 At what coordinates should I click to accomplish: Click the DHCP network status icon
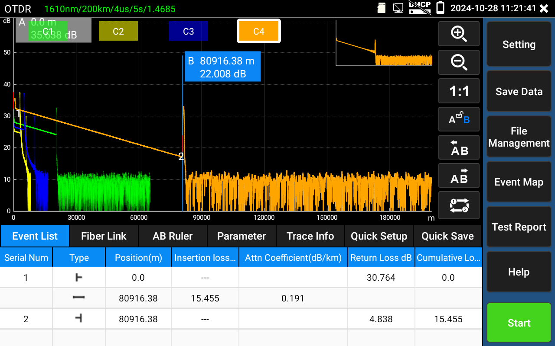[x=419, y=8]
